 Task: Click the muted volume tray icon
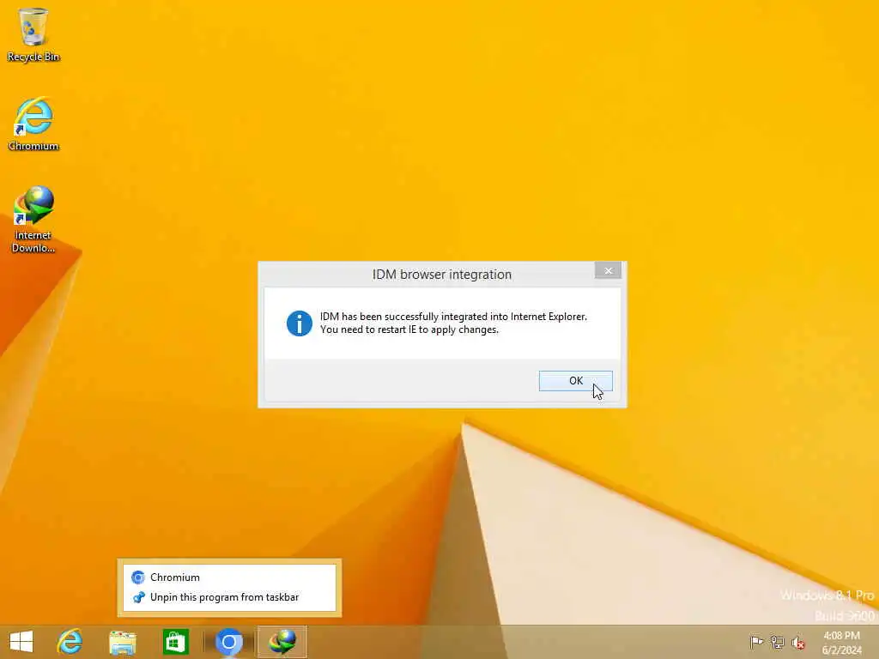click(x=798, y=642)
